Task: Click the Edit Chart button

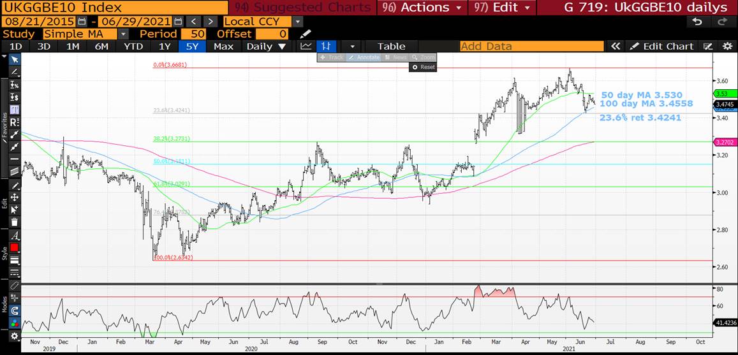Action: pos(661,47)
